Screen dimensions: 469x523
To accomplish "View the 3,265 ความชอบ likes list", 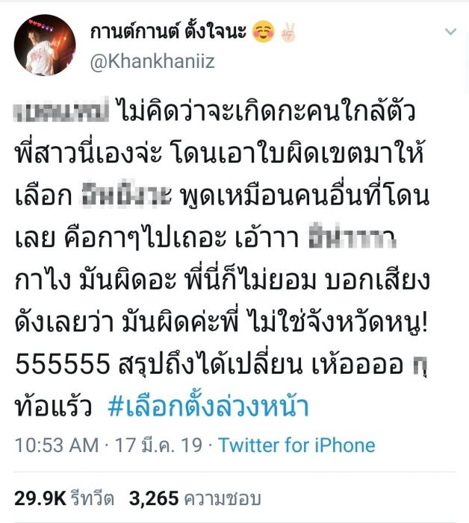I will tap(195, 498).
